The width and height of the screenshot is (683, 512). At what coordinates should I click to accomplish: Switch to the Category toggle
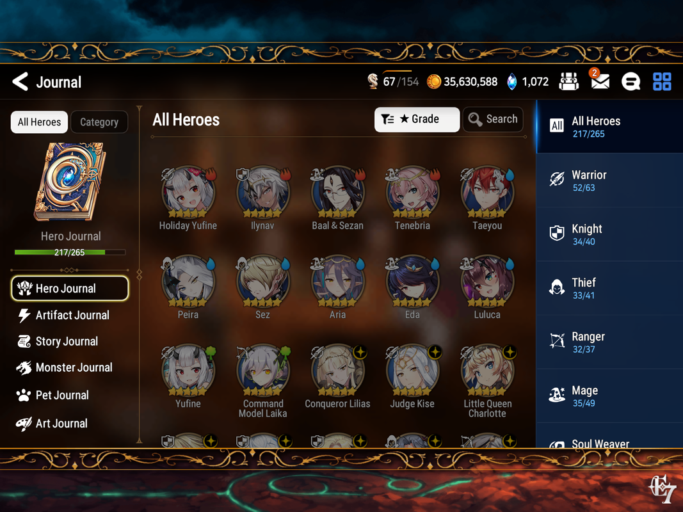(x=99, y=122)
